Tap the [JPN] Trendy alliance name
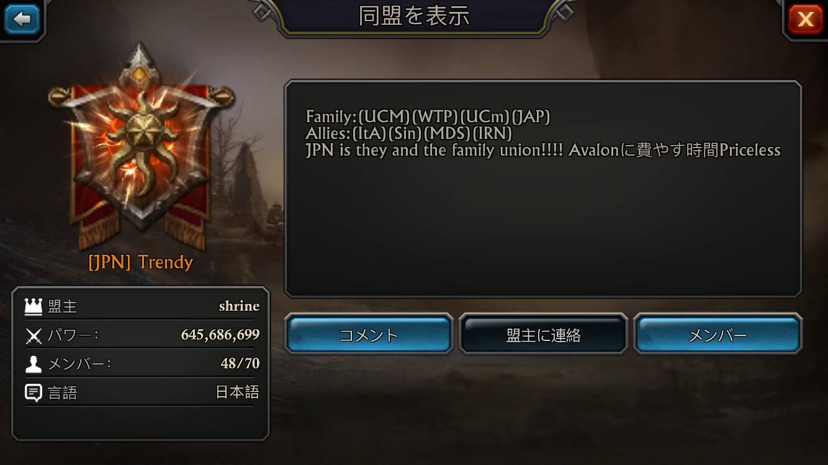The image size is (828, 465). 141,262
